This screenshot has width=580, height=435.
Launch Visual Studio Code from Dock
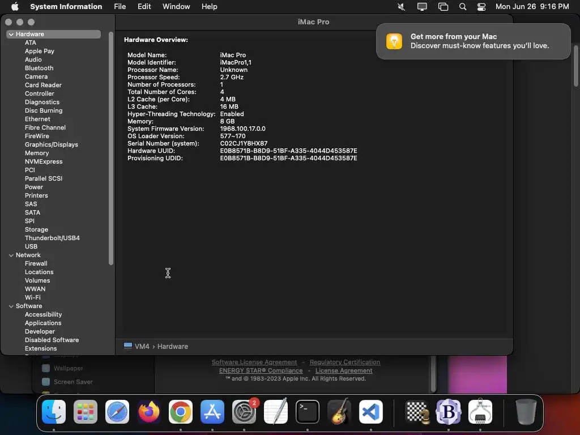pyautogui.click(x=371, y=412)
